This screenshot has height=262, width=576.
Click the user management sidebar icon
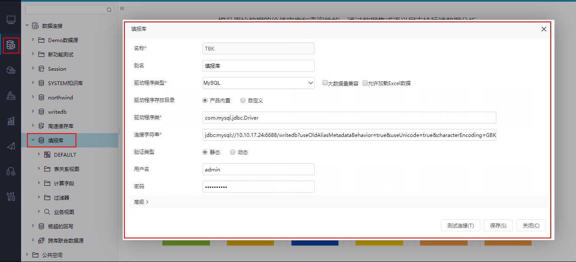click(11, 171)
